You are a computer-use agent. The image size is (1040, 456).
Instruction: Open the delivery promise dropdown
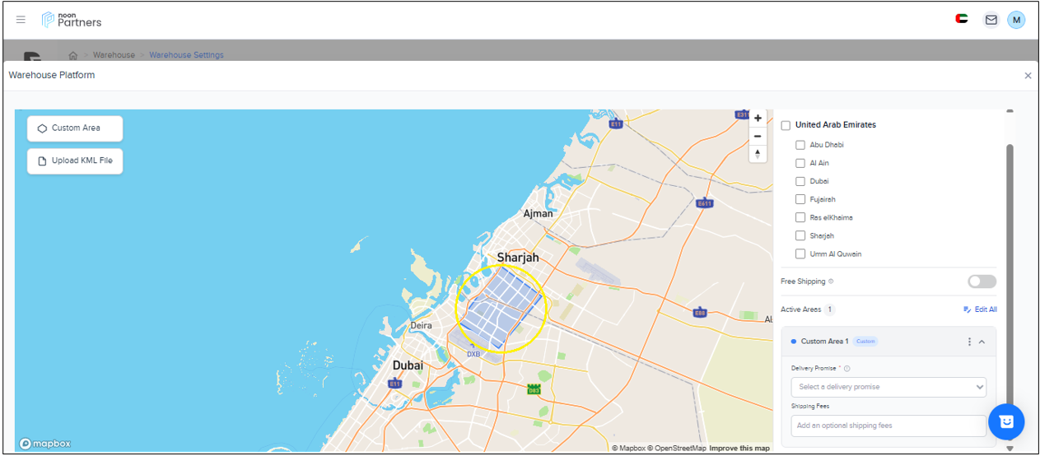coord(888,387)
